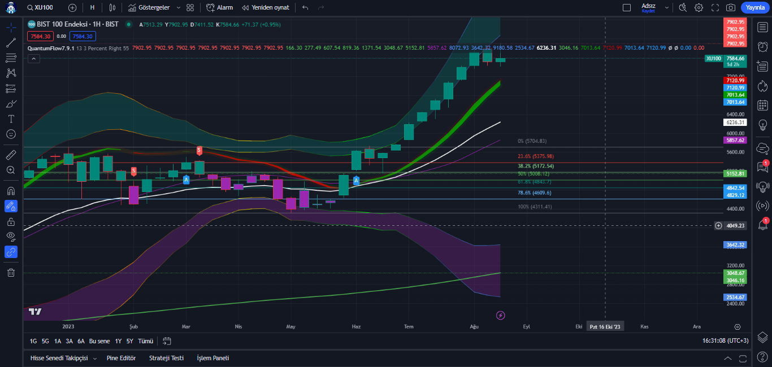This screenshot has width=772, height=367.
Task: Select the trend line drawing tool
Action: (x=11, y=42)
